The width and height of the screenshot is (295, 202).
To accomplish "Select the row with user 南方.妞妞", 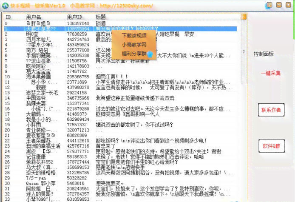I will pyautogui.click(x=120, y=50).
